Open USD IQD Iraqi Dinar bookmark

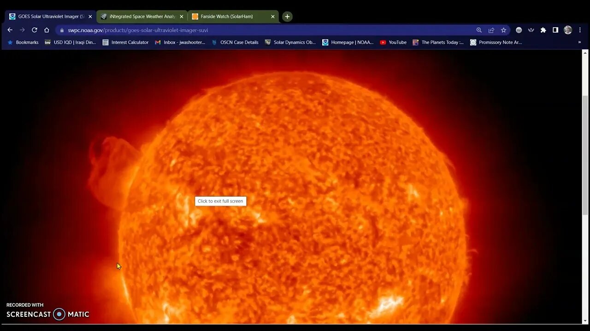click(x=70, y=42)
